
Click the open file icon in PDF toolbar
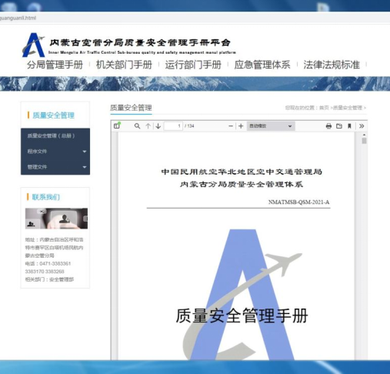[339, 126]
